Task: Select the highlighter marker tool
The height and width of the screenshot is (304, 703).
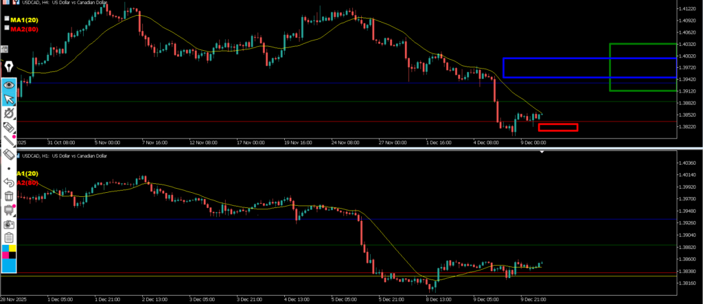Action: (x=9, y=128)
